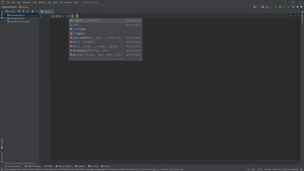Choose include completion suggestion
304x171 pixels.
tap(105, 29)
